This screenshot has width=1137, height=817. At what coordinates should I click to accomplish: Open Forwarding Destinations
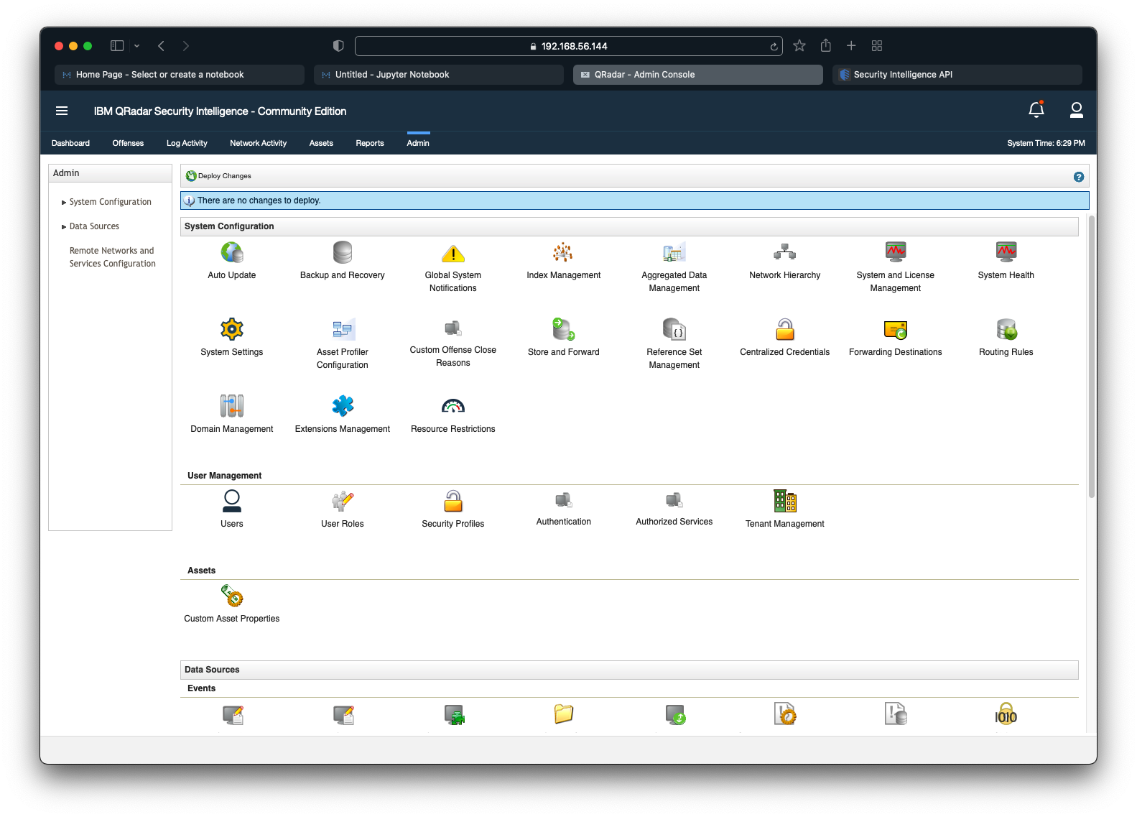click(x=896, y=330)
